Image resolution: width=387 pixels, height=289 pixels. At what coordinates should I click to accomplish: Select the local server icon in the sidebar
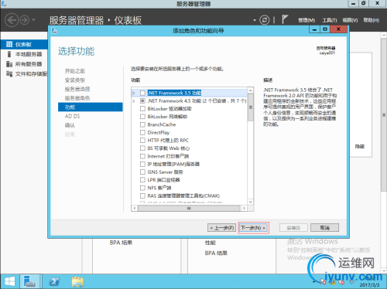click(9, 54)
